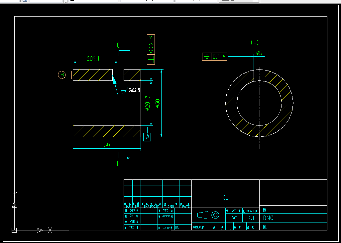Click the DA text beside DATE

[x=177, y=228]
